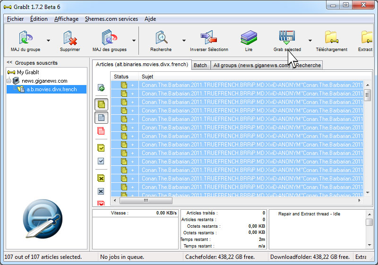Select My GrabIt root tree item
The height and width of the screenshot is (265, 378).
point(28,72)
